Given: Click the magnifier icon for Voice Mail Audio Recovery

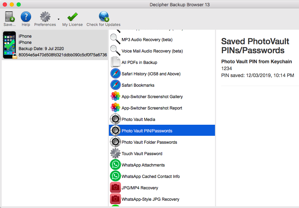Looking at the screenshot, I should [x=115, y=50].
